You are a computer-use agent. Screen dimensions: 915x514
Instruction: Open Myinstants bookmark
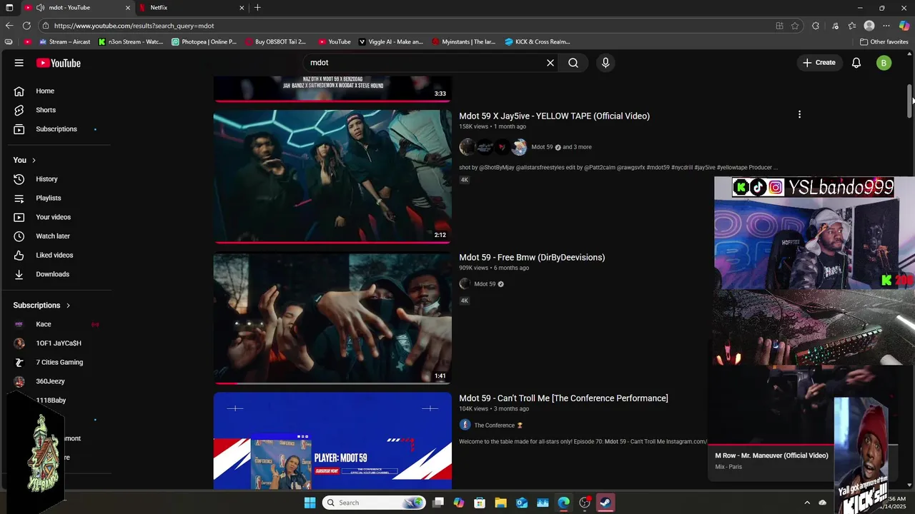(x=463, y=41)
